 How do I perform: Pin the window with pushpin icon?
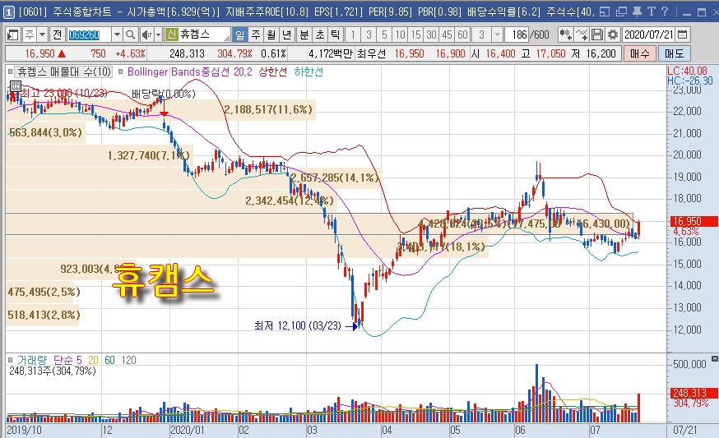click(637, 12)
